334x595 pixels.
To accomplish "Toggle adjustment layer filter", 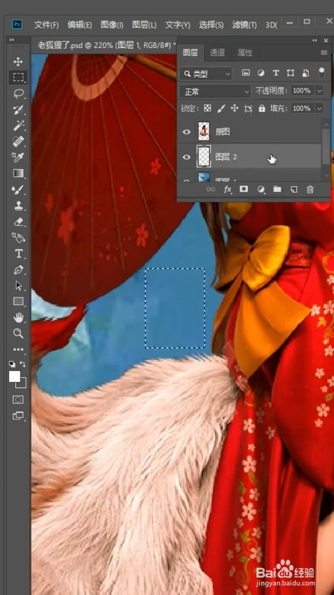I will [x=261, y=73].
